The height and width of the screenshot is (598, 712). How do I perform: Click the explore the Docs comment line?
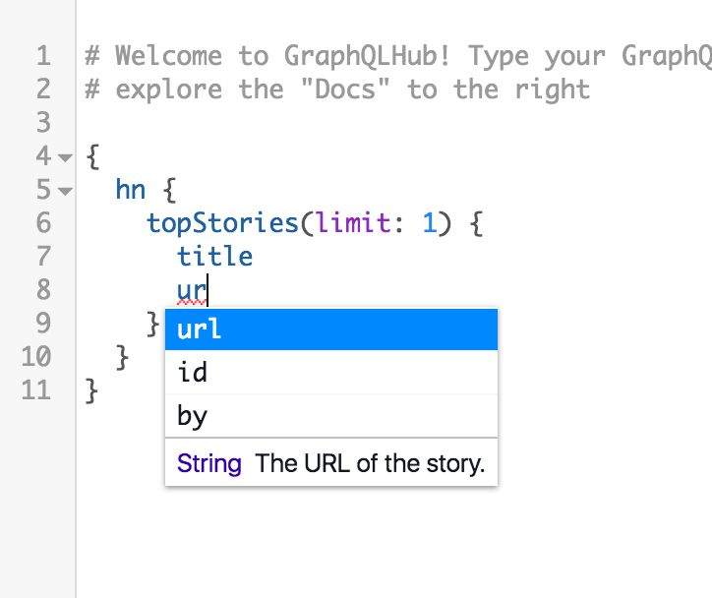tap(337, 90)
